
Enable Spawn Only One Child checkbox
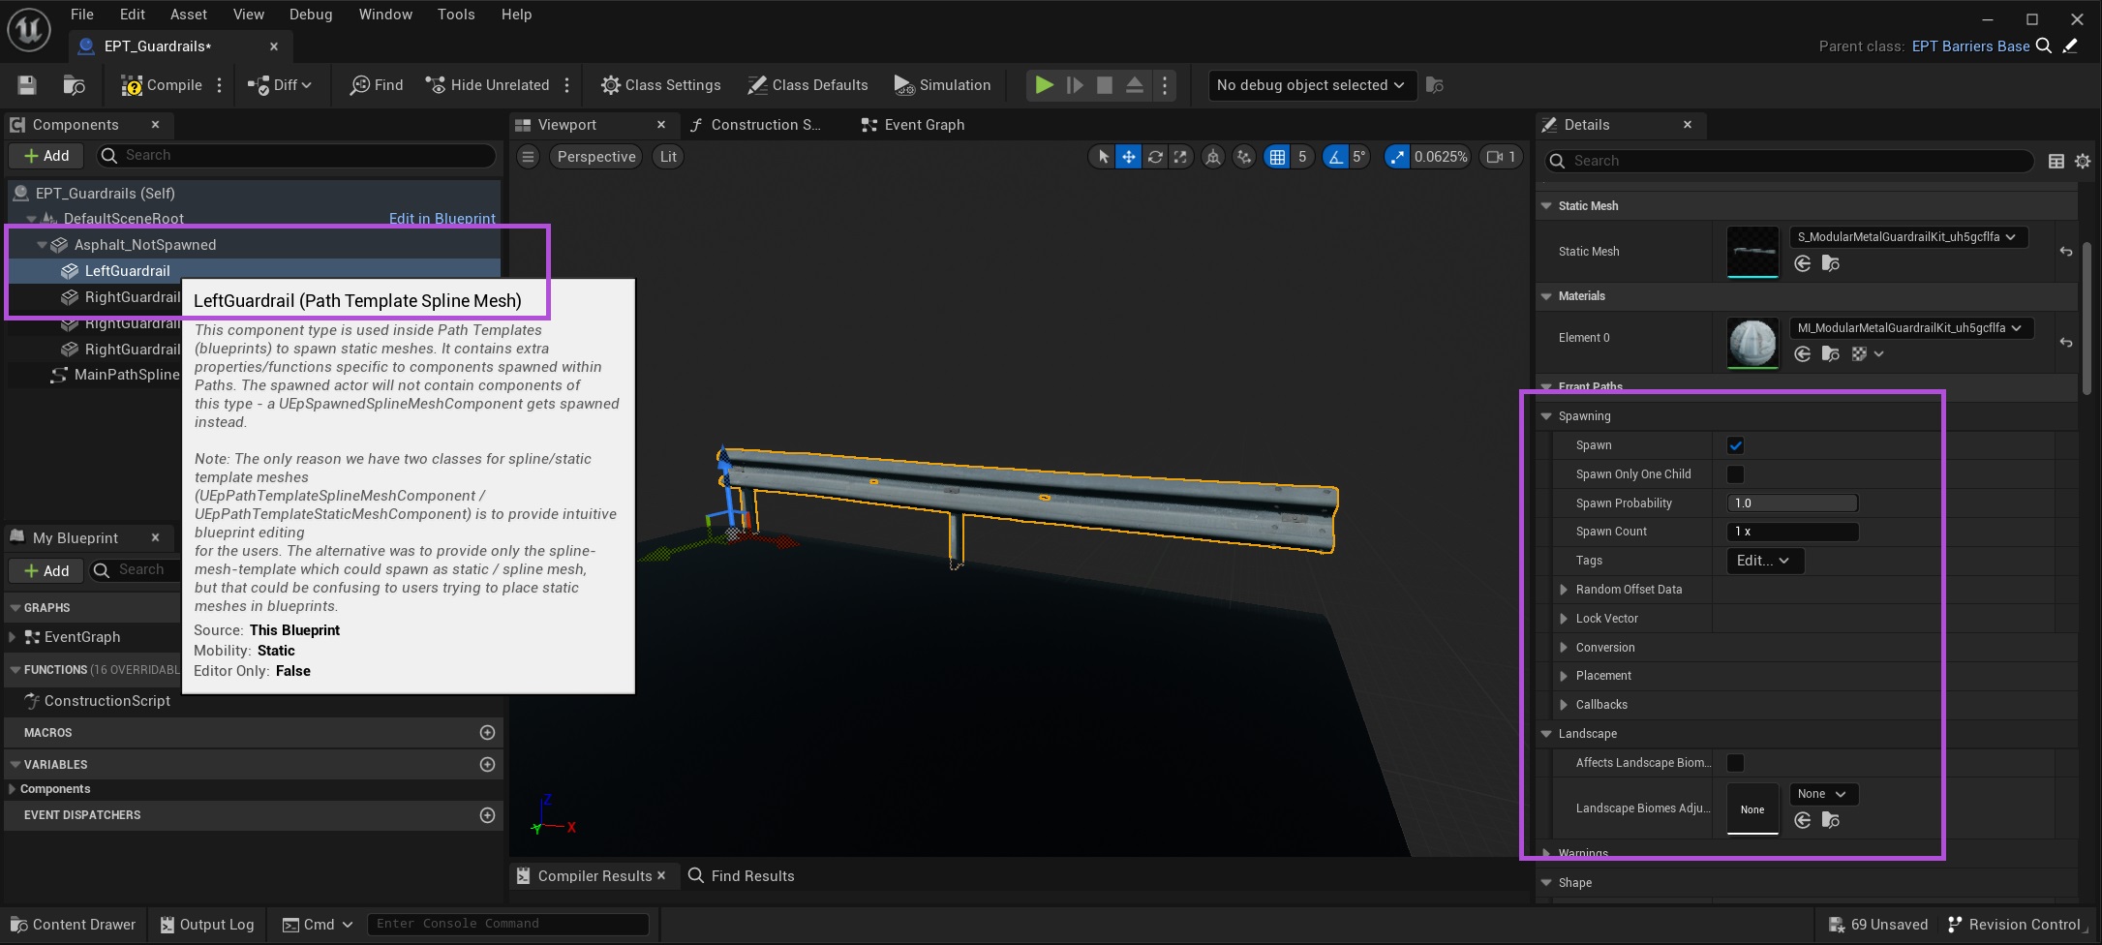point(1735,474)
